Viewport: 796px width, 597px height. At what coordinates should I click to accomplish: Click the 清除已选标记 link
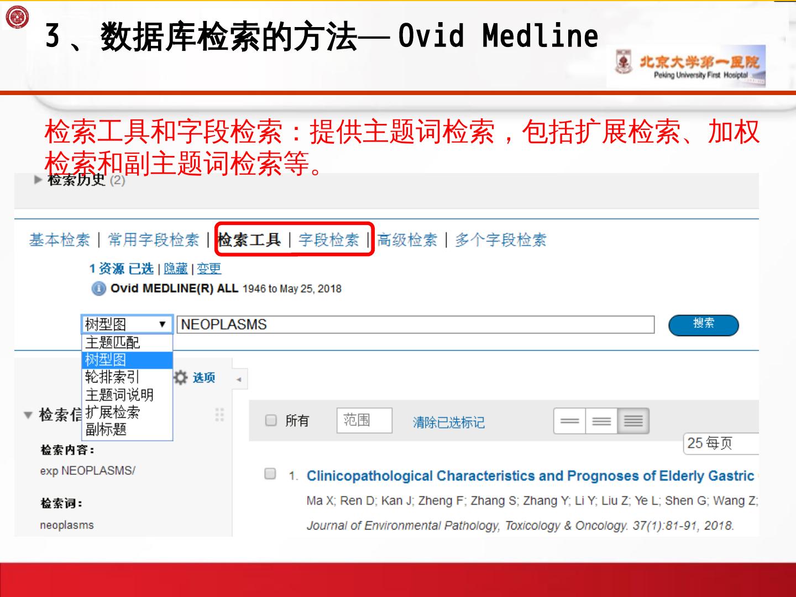[x=449, y=423]
